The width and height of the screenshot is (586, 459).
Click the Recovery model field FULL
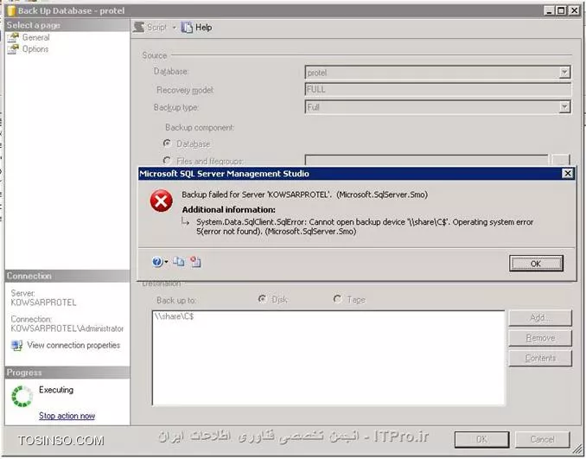coord(437,89)
